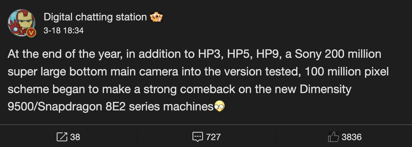The height and width of the screenshot is (147, 412).
Task: Open the Digital chatting station profile name
Action: coord(95,17)
